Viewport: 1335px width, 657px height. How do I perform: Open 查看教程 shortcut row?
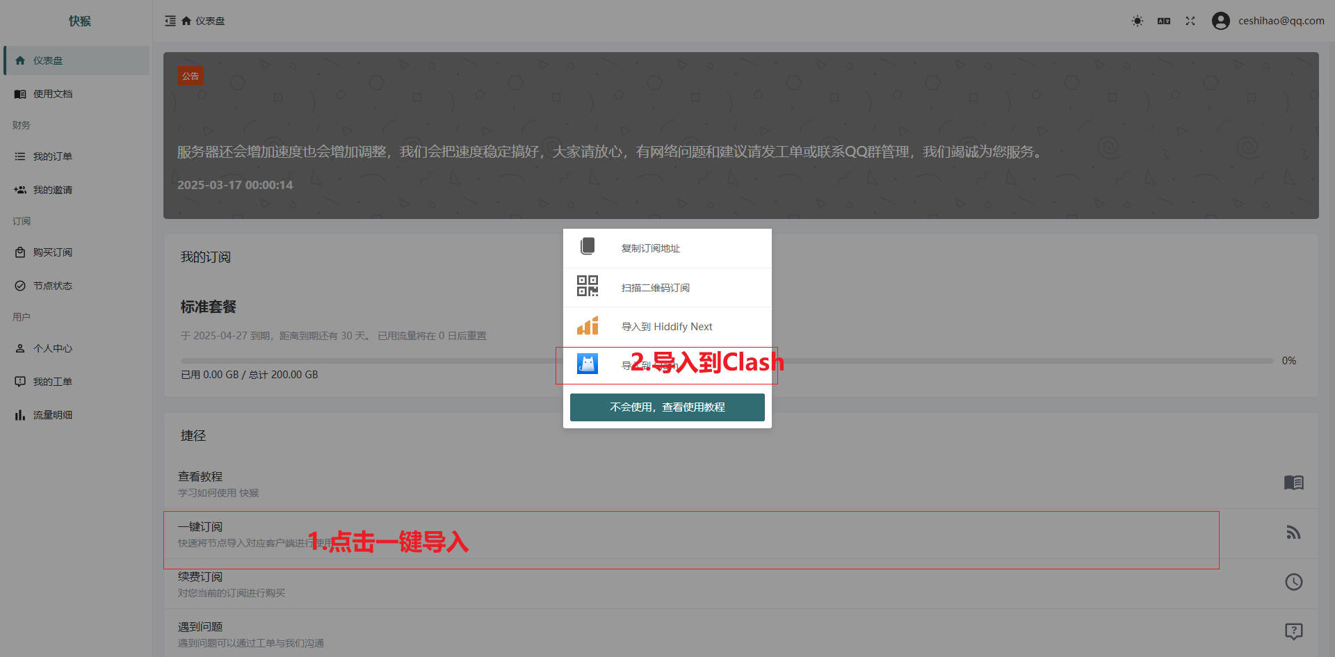pos(741,484)
